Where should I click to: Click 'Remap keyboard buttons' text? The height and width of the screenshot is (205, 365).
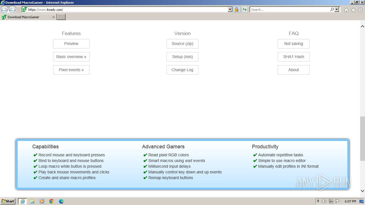coord(171,178)
